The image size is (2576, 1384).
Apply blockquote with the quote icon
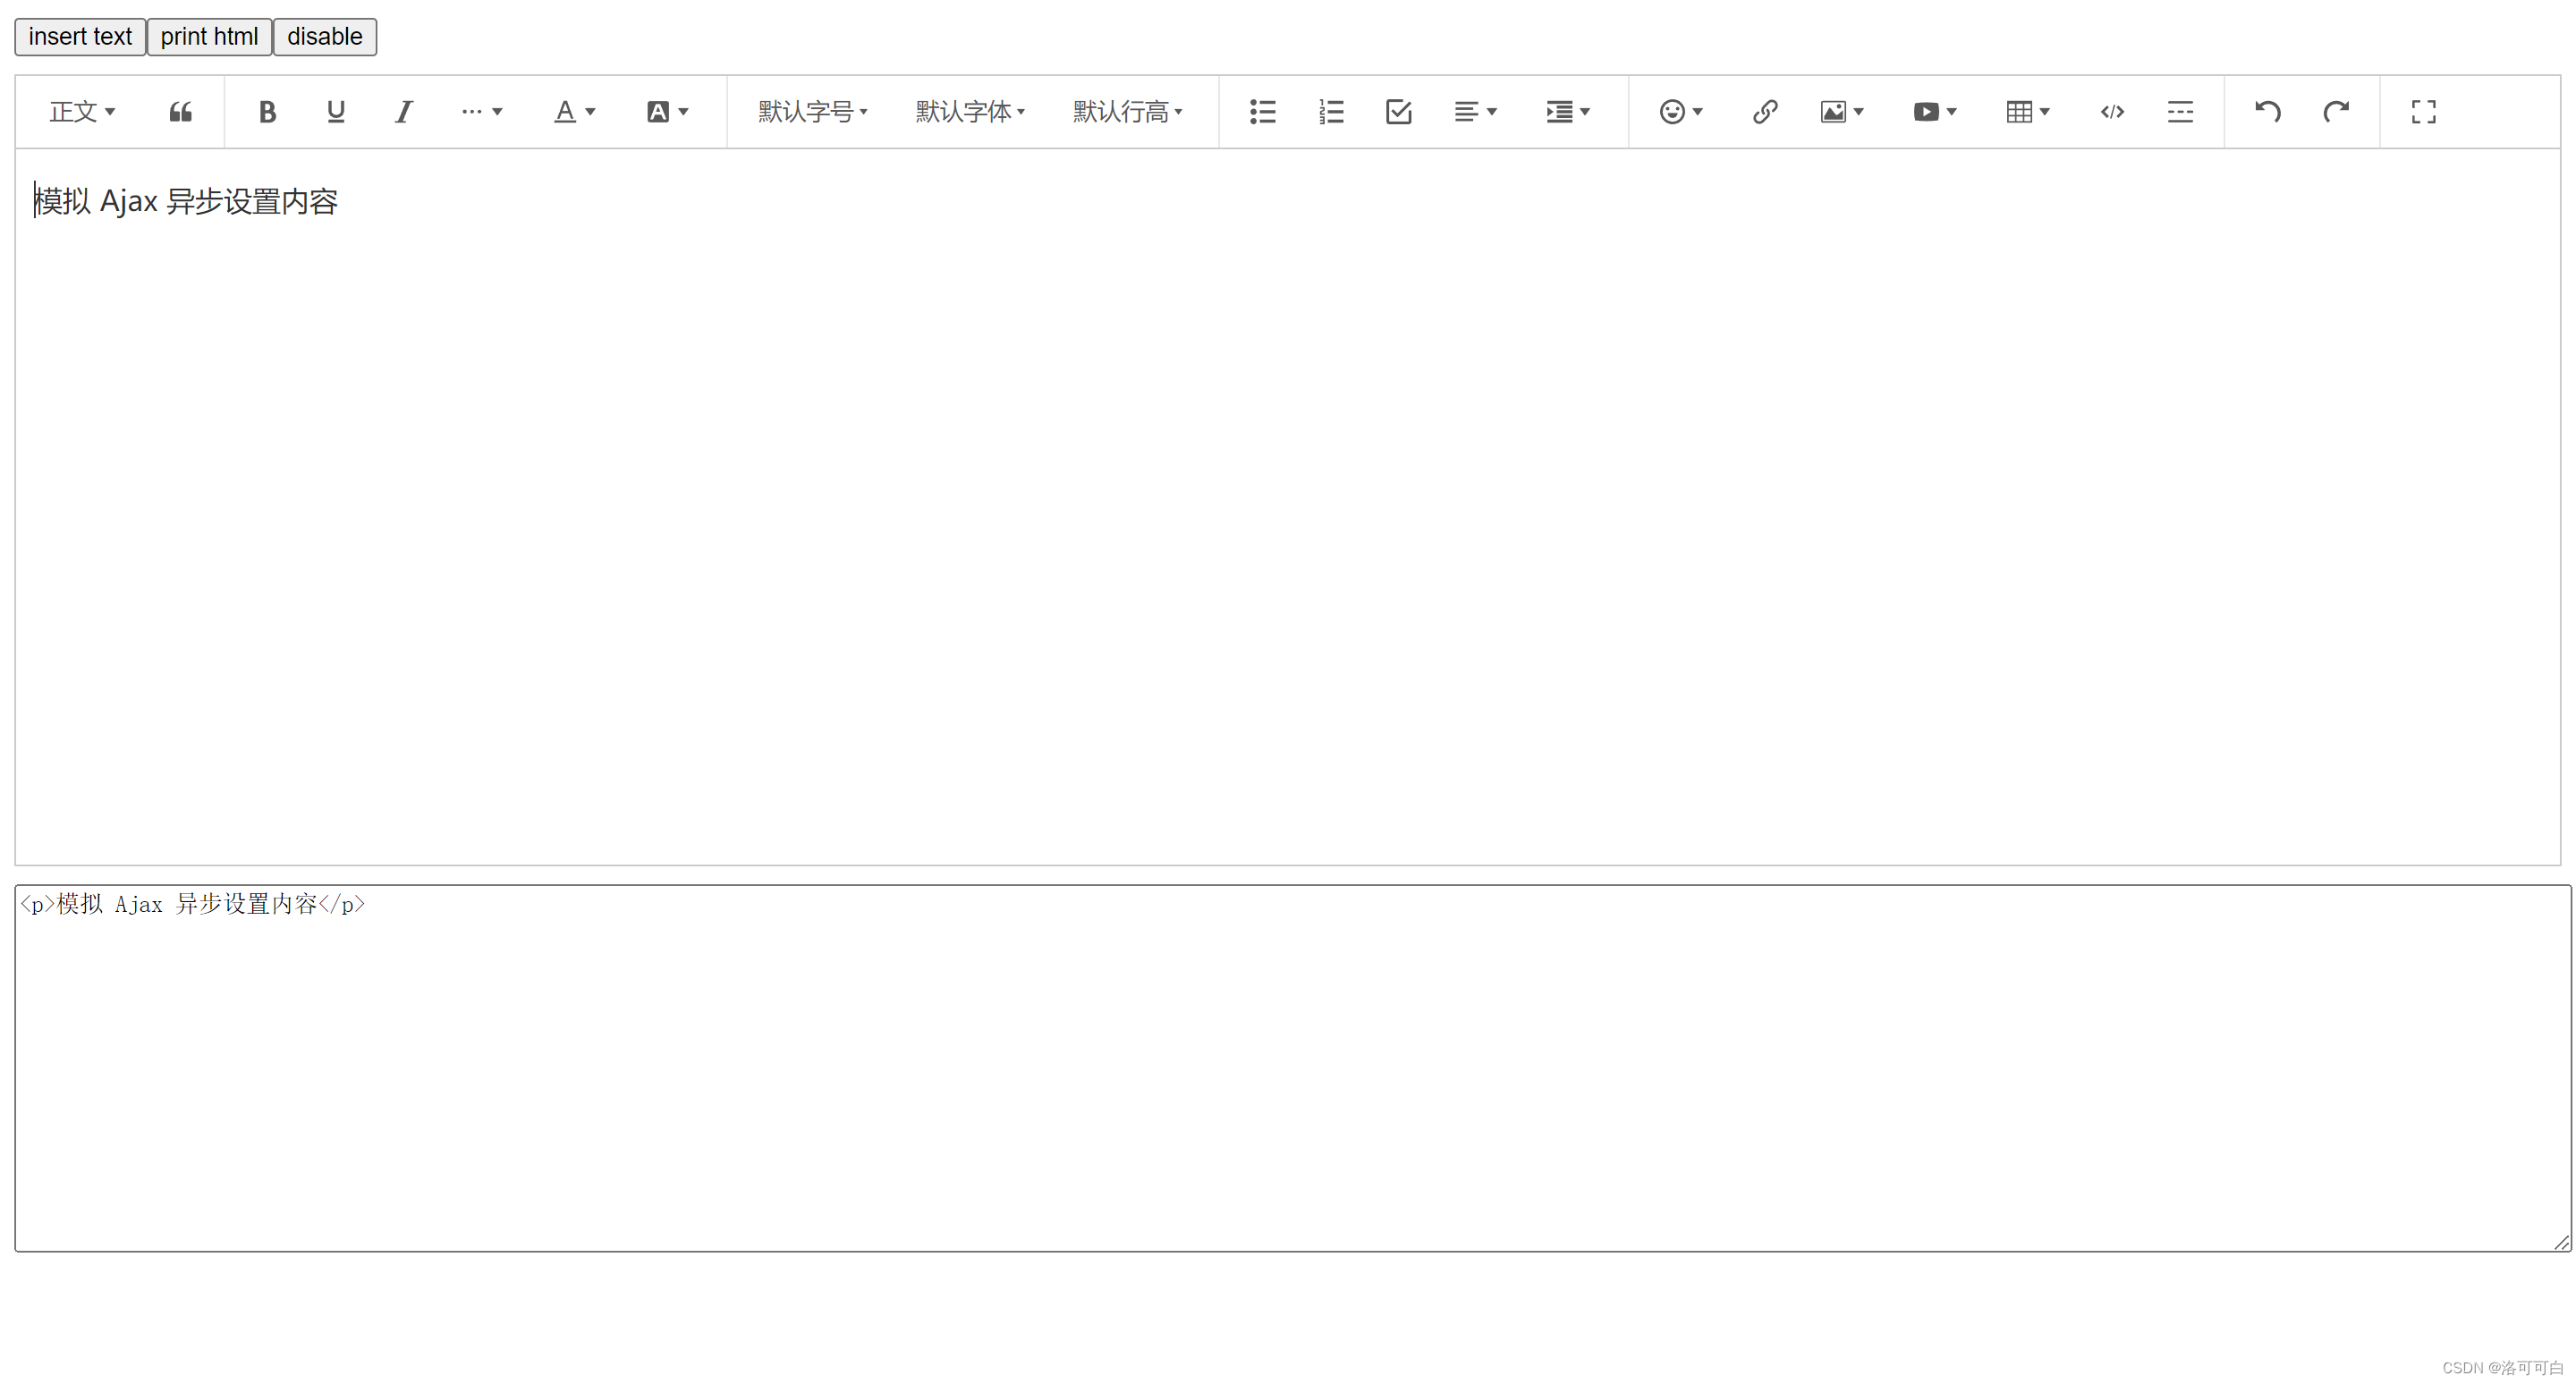pos(181,112)
